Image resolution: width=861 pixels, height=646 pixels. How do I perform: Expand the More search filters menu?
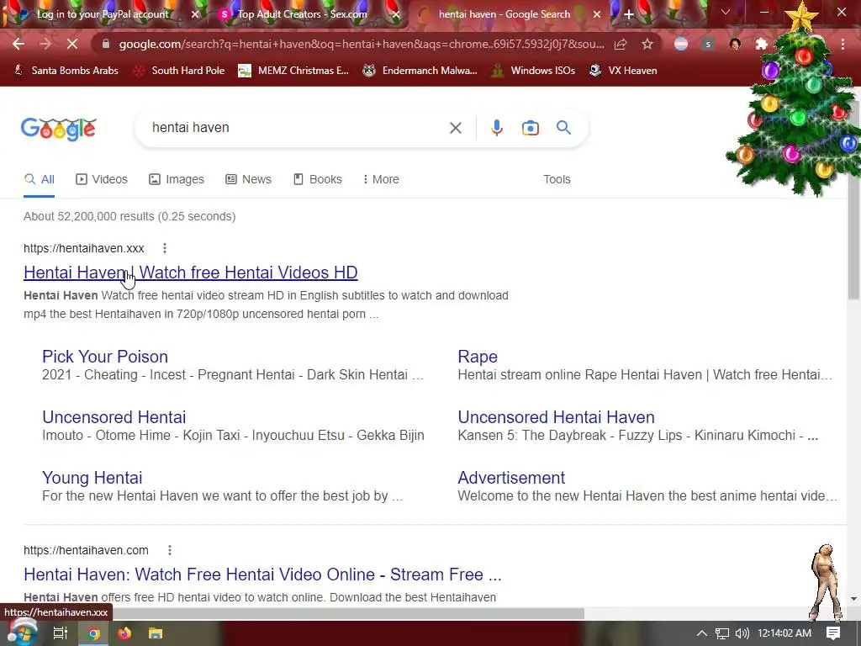pyautogui.click(x=381, y=179)
